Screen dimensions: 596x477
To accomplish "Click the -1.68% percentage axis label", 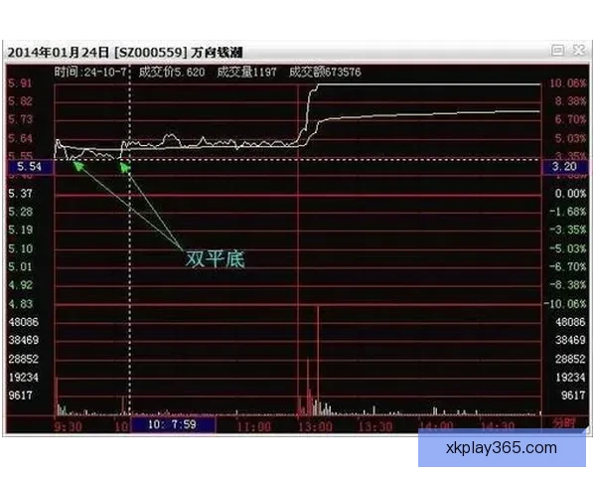I will coord(568,212).
